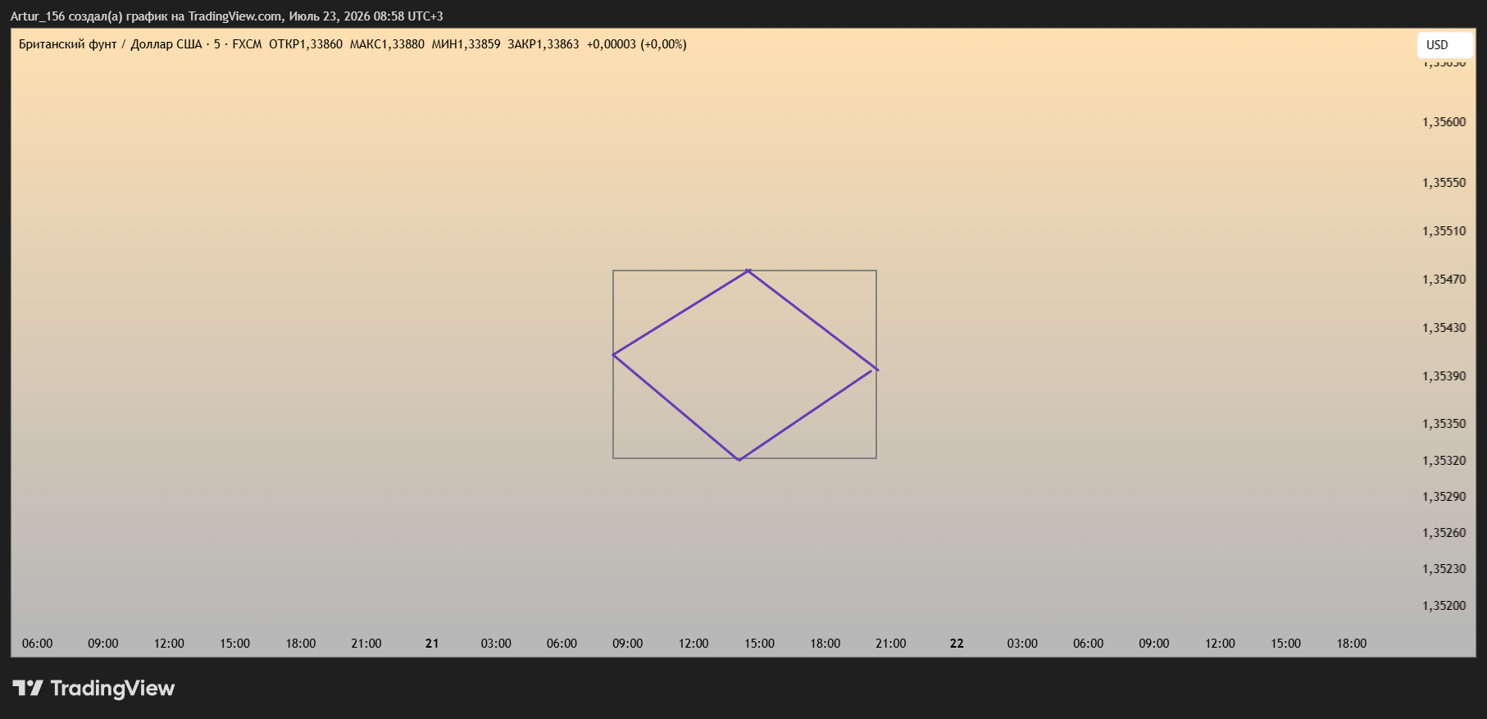Click the header text 'Artur_156 создал(а) график'
The height and width of the screenshot is (719, 1487).
(x=89, y=16)
